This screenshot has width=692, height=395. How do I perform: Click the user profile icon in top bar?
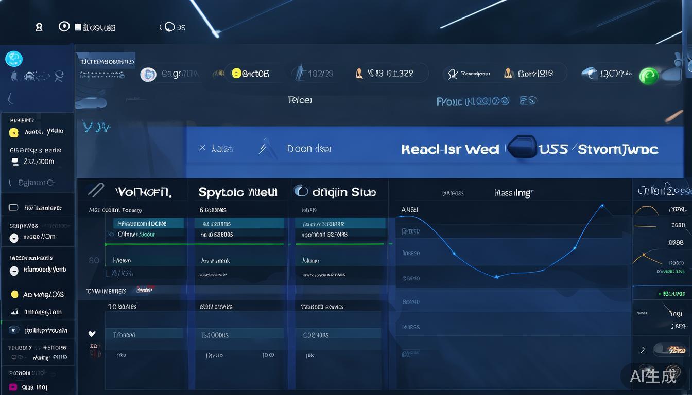39,27
